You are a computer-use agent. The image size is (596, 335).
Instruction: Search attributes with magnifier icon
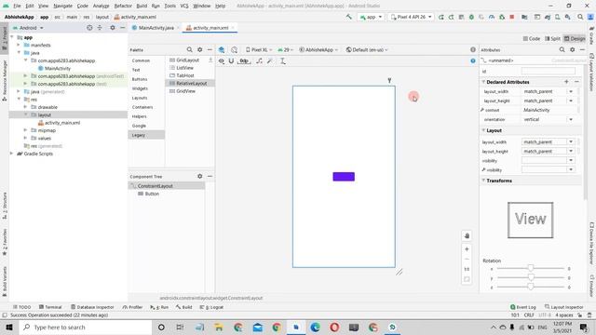click(562, 49)
